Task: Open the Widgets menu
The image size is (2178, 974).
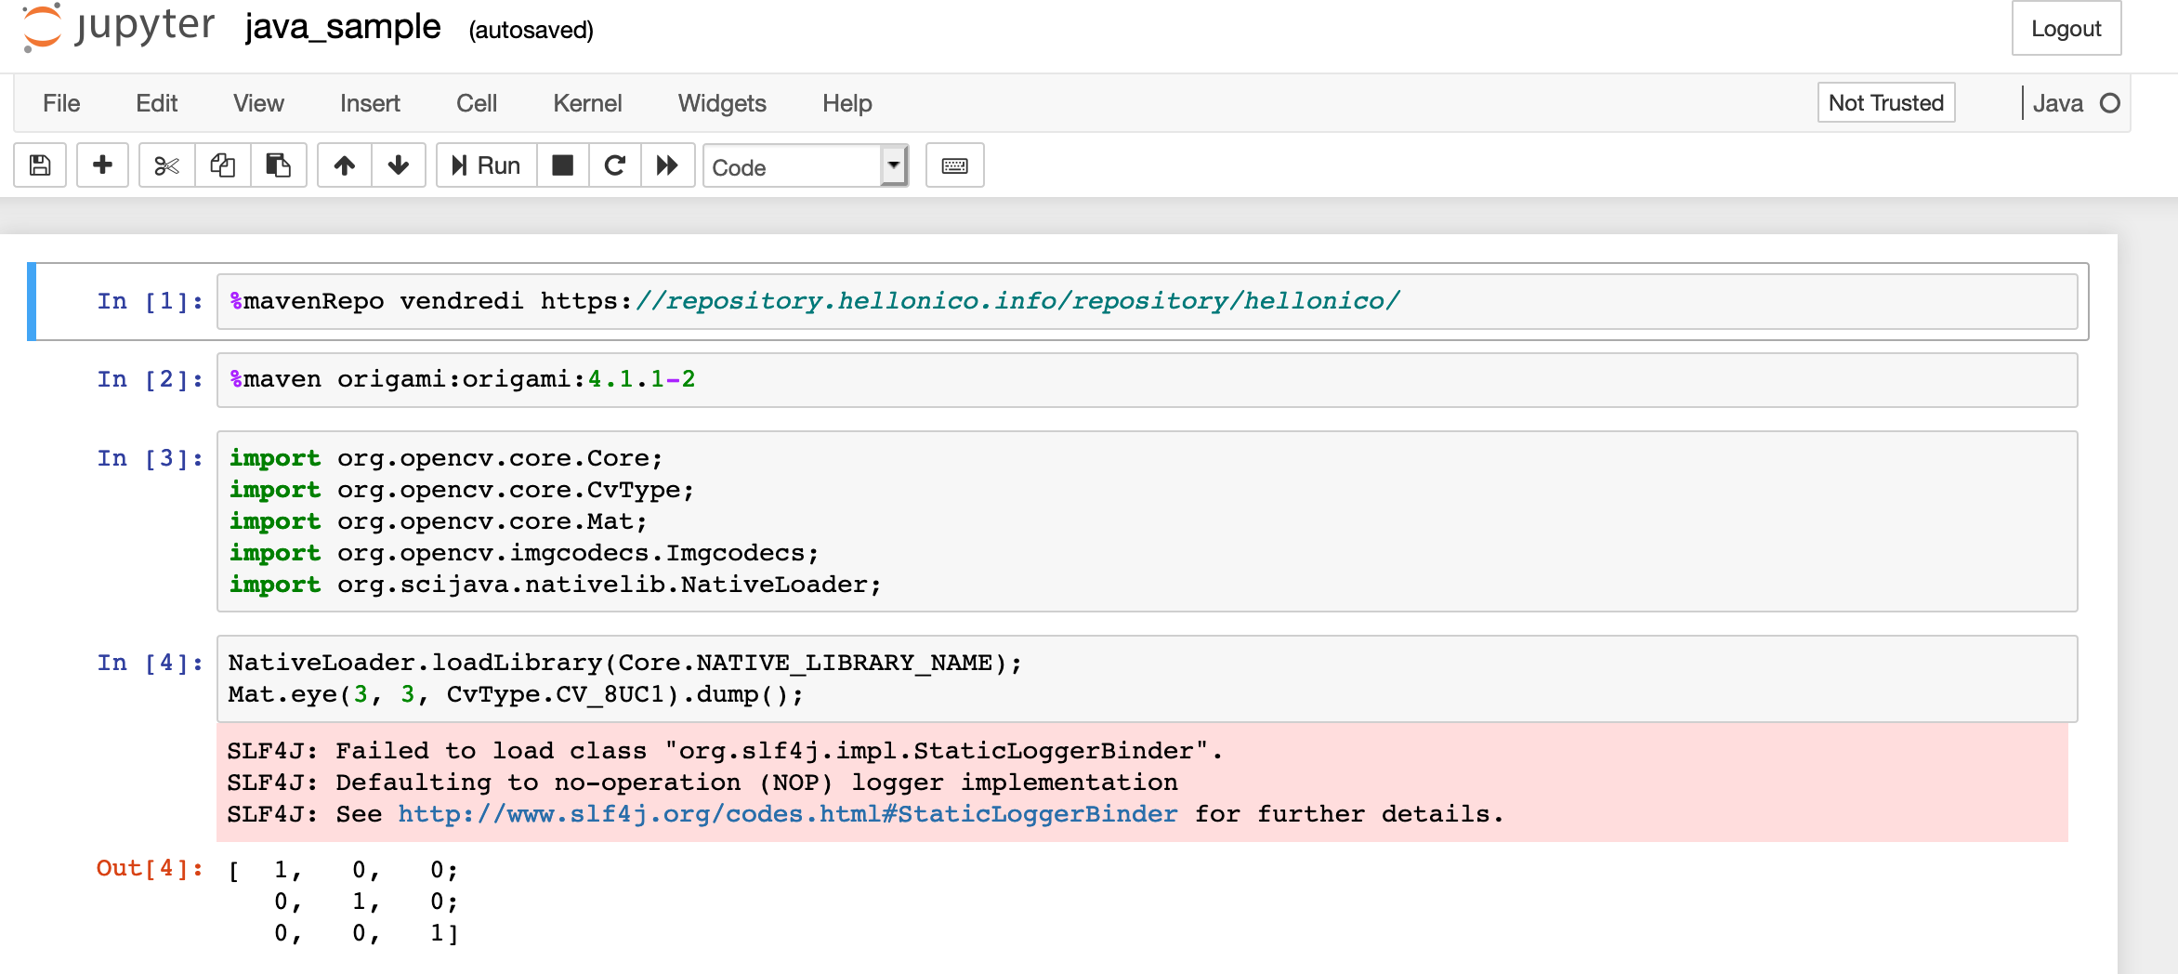Action: point(721,103)
